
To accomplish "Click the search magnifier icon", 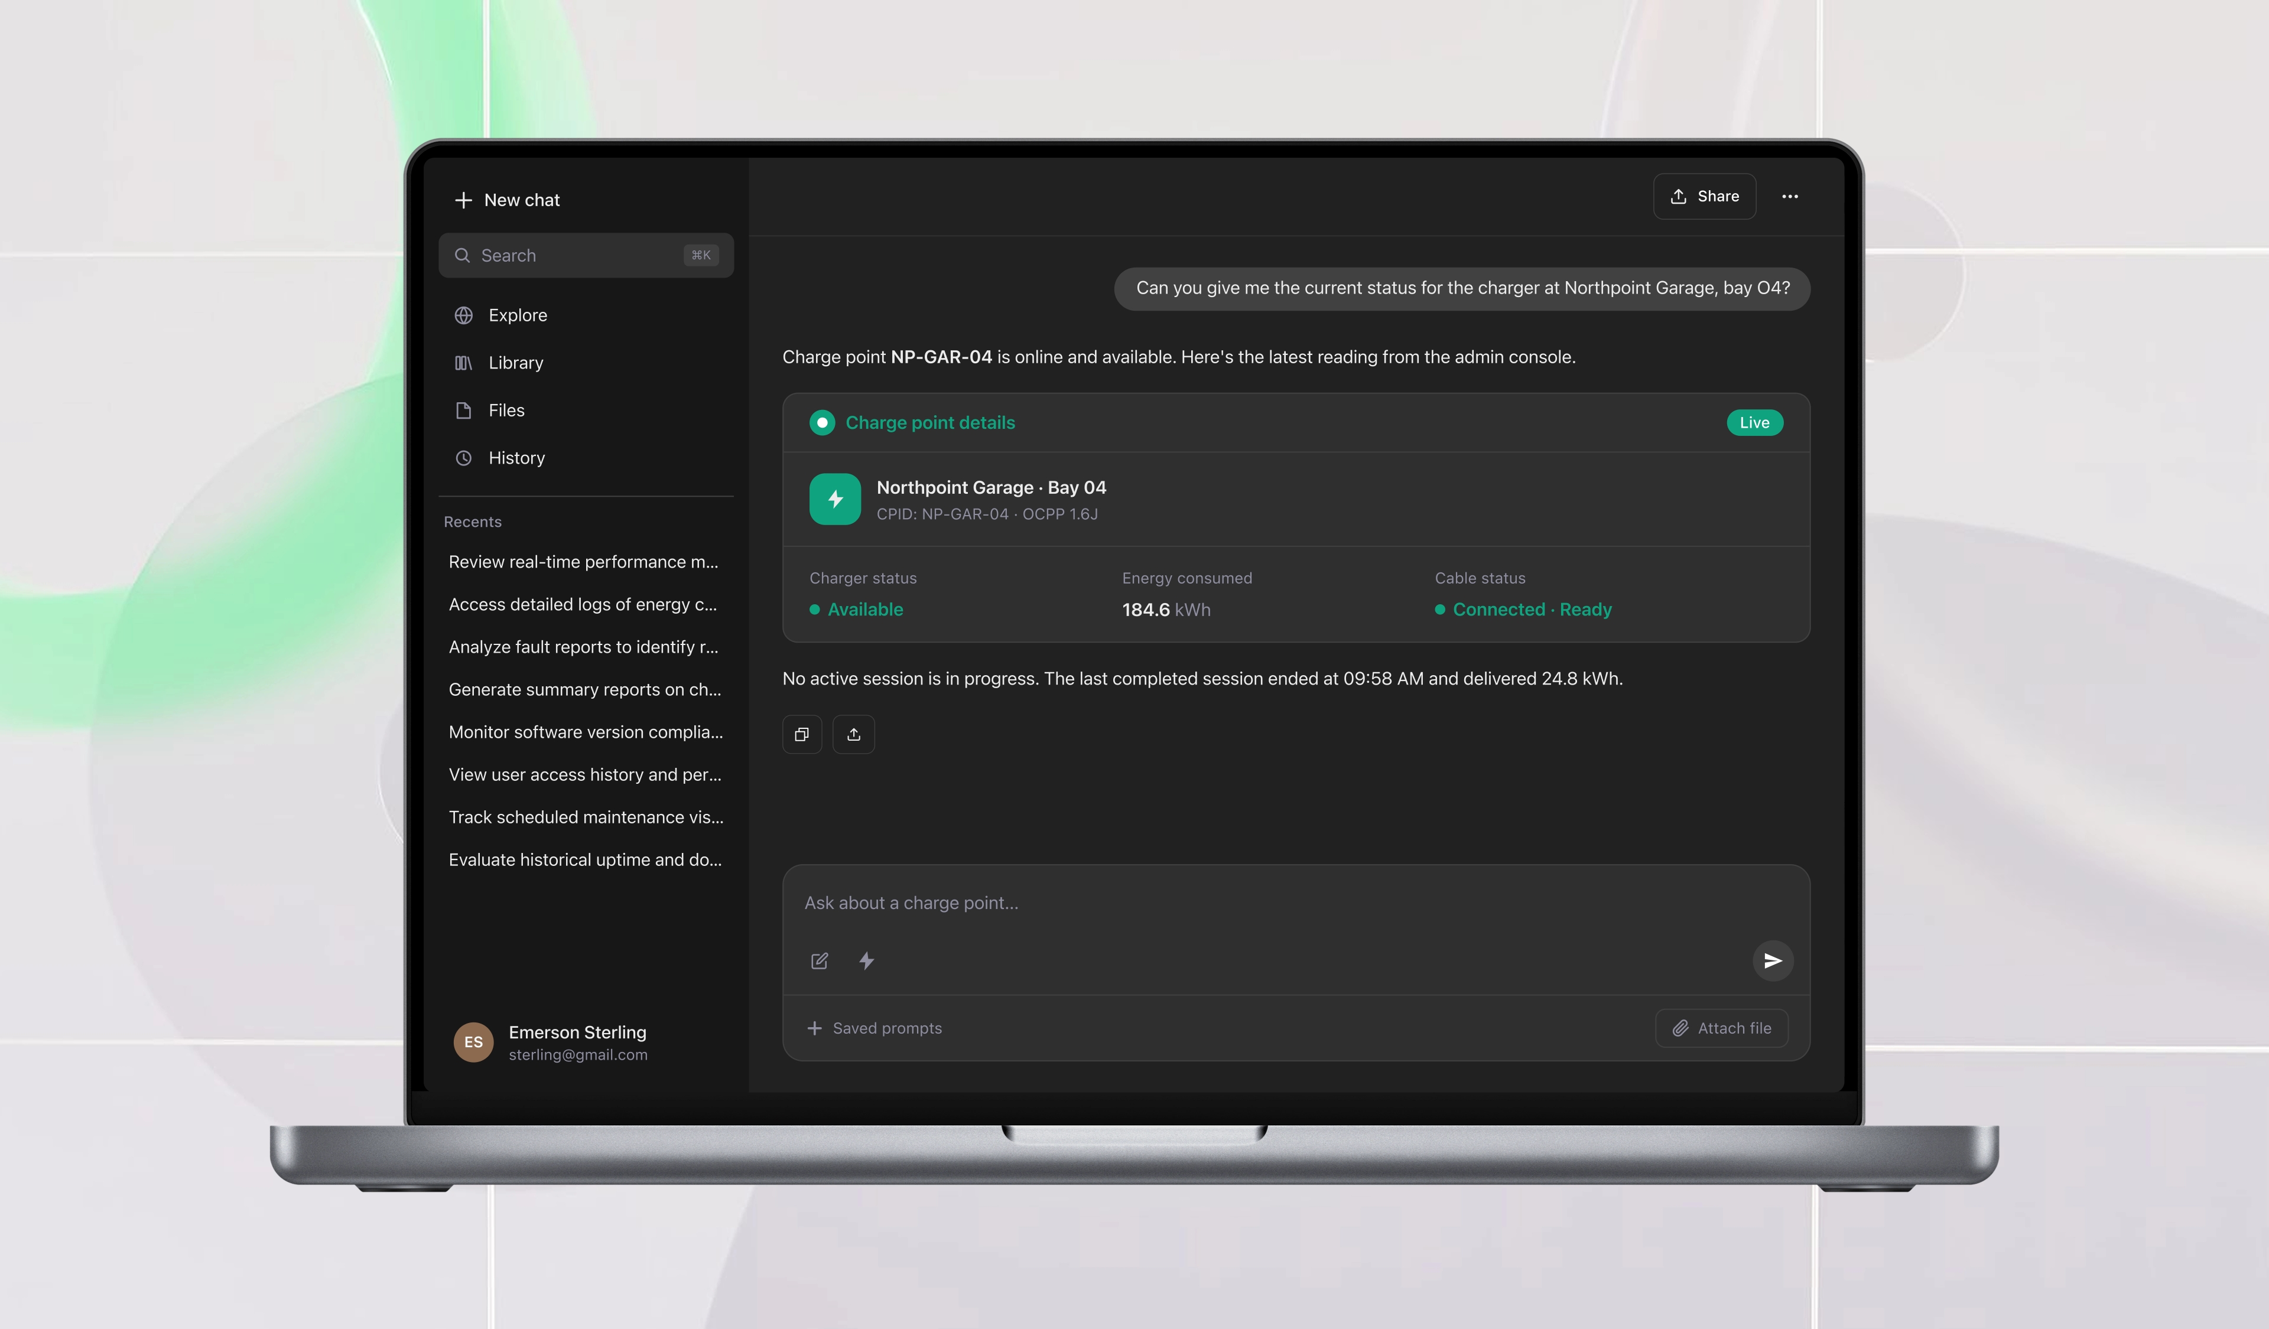I will (462, 256).
